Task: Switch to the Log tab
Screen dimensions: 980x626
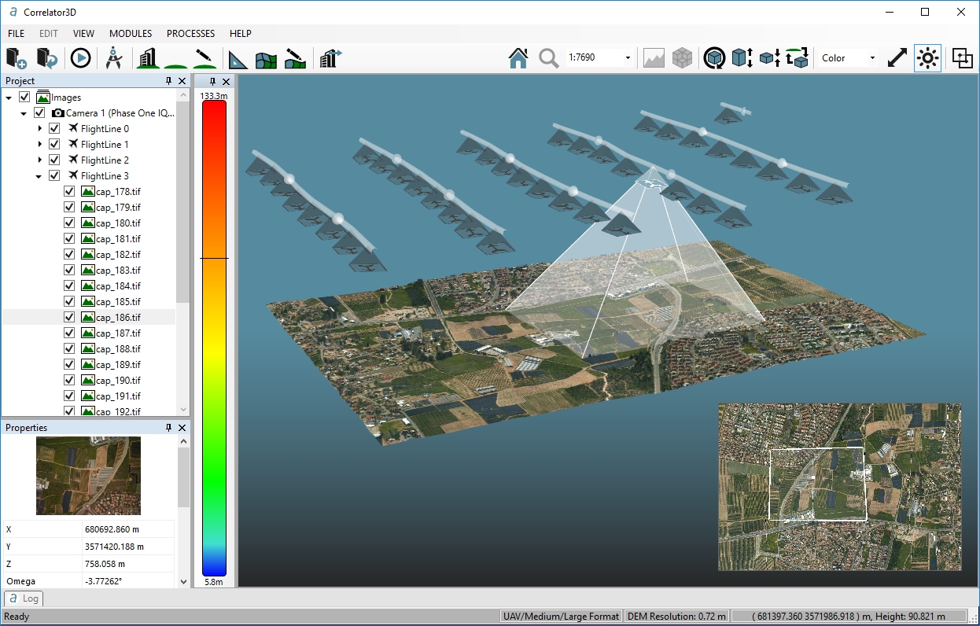Action: (x=24, y=598)
